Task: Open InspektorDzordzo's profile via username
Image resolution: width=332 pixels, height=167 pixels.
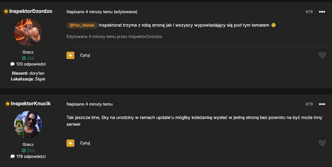Action: pos(31,11)
